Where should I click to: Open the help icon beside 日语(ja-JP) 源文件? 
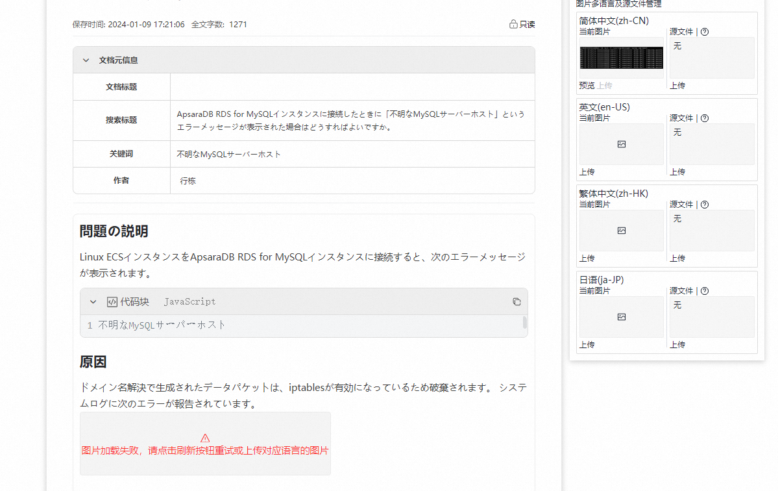point(705,290)
